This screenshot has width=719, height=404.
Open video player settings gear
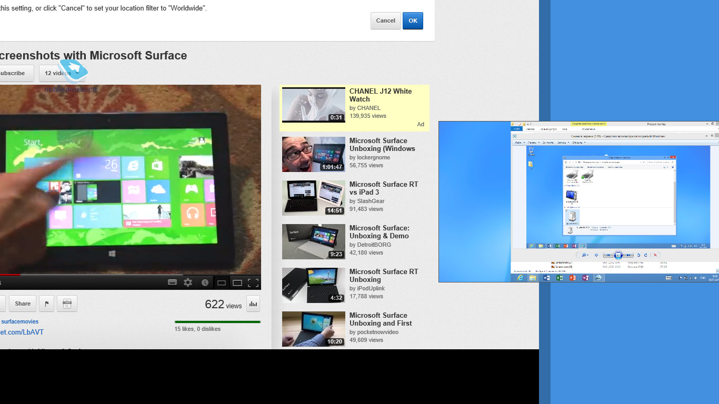coord(188,282)
